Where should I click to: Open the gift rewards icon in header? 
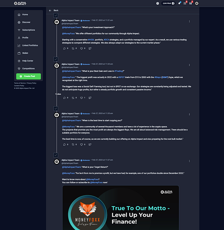tap(191, 3)
